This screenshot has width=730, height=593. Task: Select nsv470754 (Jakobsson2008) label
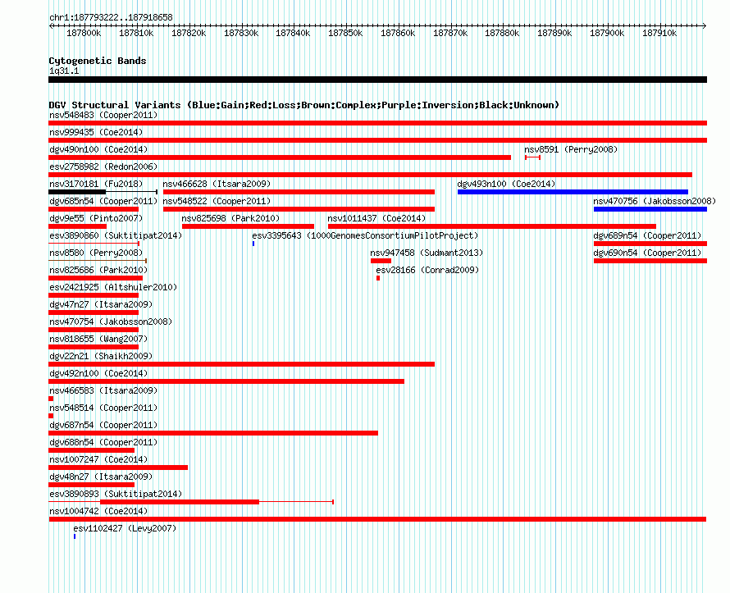tap(111, 322)
